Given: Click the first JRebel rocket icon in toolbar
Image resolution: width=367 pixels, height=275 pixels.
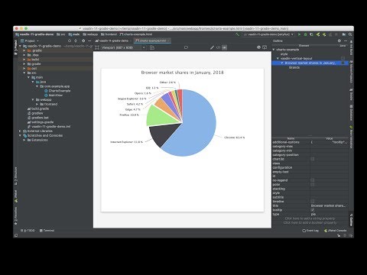Looking at the screenshot, I should point(318,34).
